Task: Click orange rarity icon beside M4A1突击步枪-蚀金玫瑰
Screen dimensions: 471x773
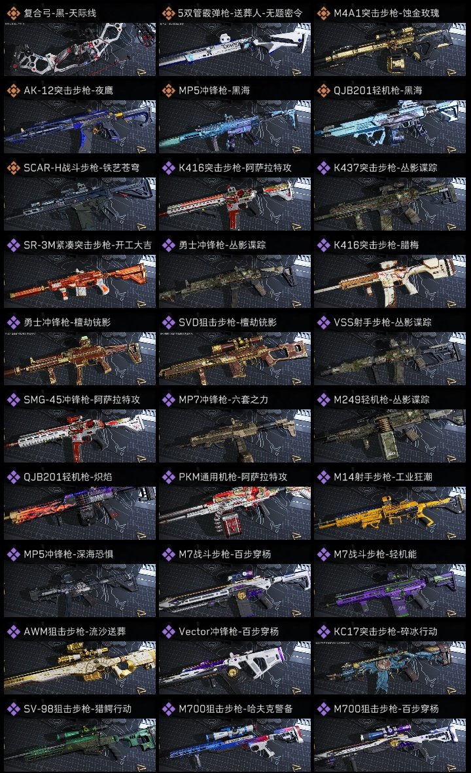Action: click(323, 13)
